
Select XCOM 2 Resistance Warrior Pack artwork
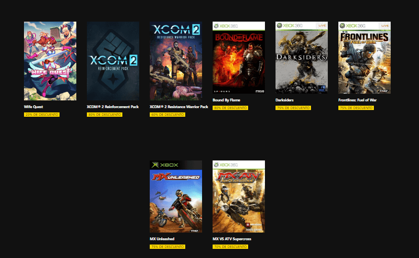(176, 61)
